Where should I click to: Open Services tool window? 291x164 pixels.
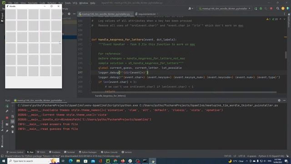coord(126,152)
